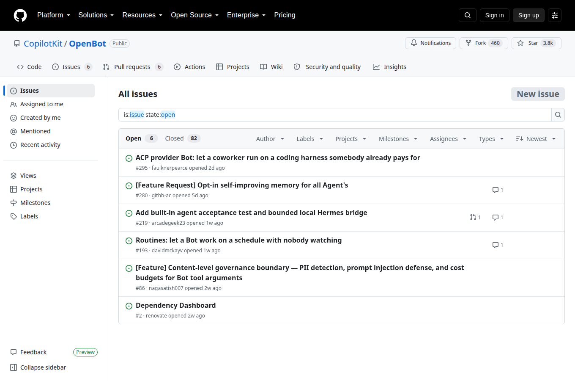Viewport: 575px width, 381px height.
Task: Open the Hermes bridge acceptance test issue
Action: (251, 213)
